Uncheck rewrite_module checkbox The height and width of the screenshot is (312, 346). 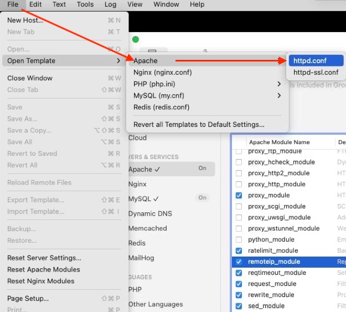click(239, 295)
